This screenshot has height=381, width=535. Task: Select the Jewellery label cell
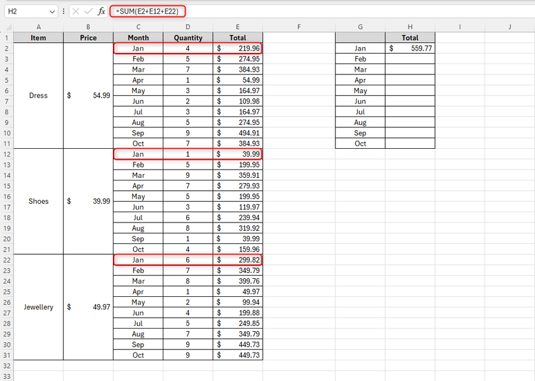tap(38, 307)
